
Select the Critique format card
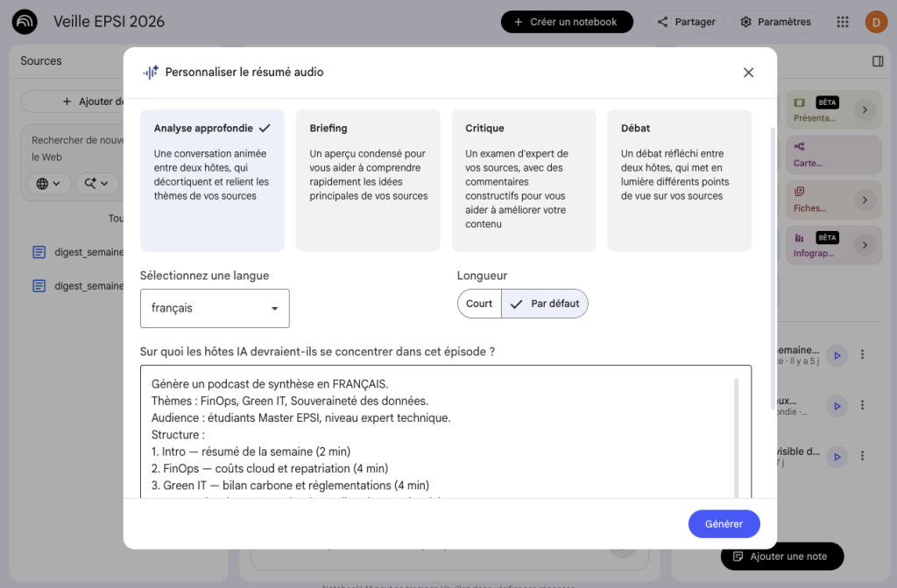tap(524, 180)
